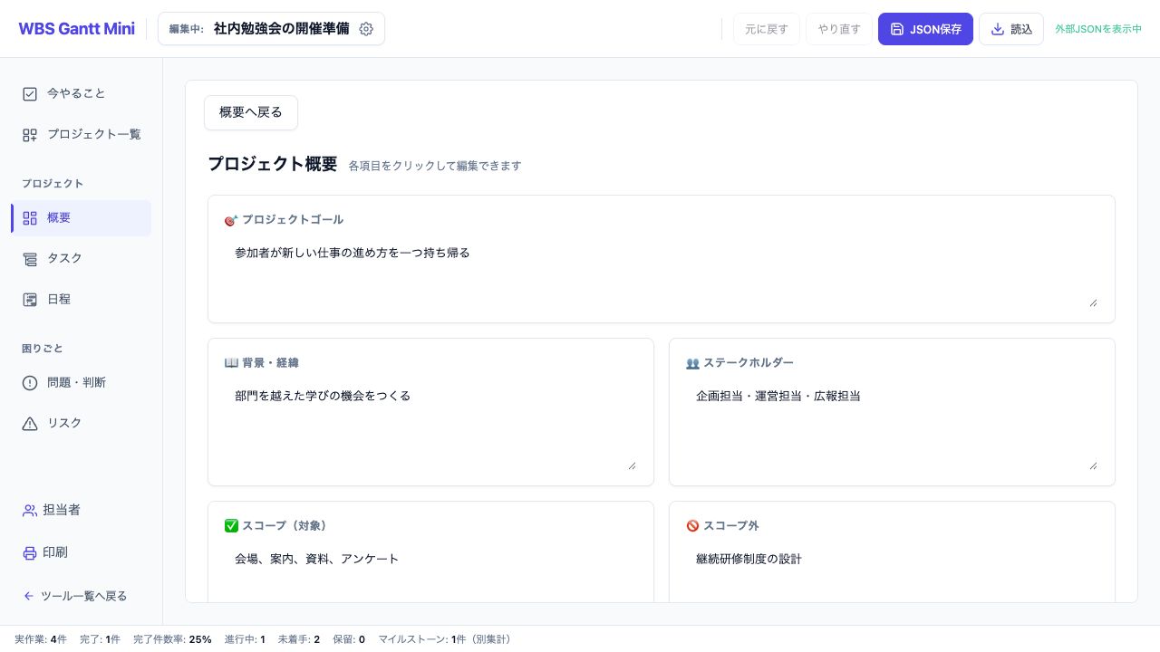Viewport: 1160px width, 652px height.
Task: Click the タスク list icon in the sidebar
Action: (30, 259)
